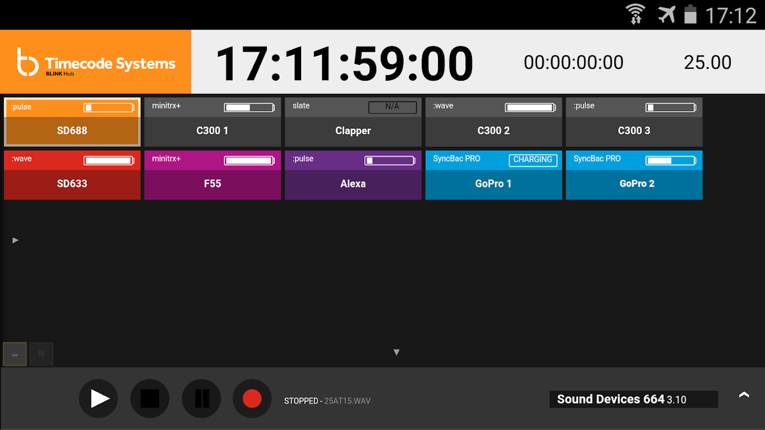
Task: Tap the minitrx+ label on the F55 tile
Action: tap(166, 159)
